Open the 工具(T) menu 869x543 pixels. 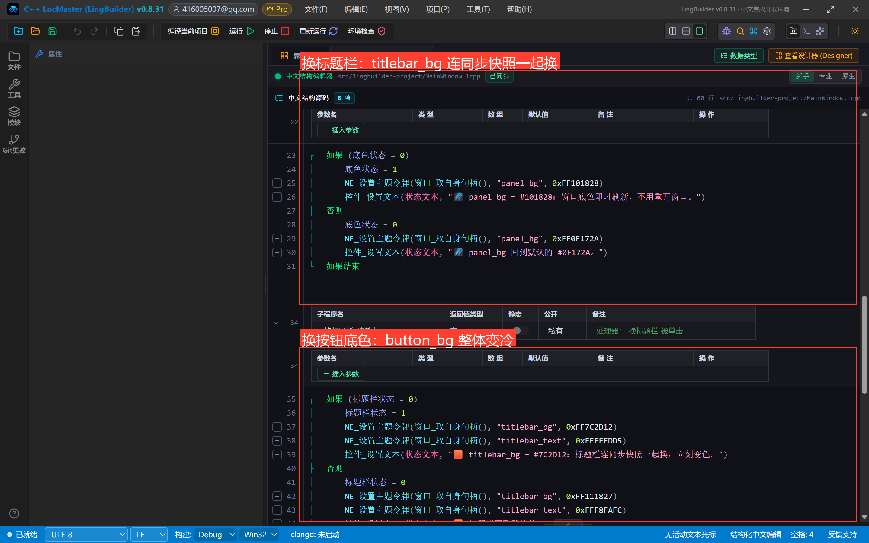point(478,9)
